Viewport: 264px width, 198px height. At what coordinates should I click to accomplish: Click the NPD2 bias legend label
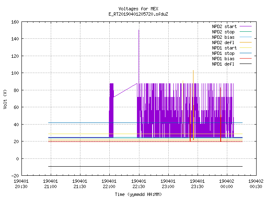click(223, 37)
